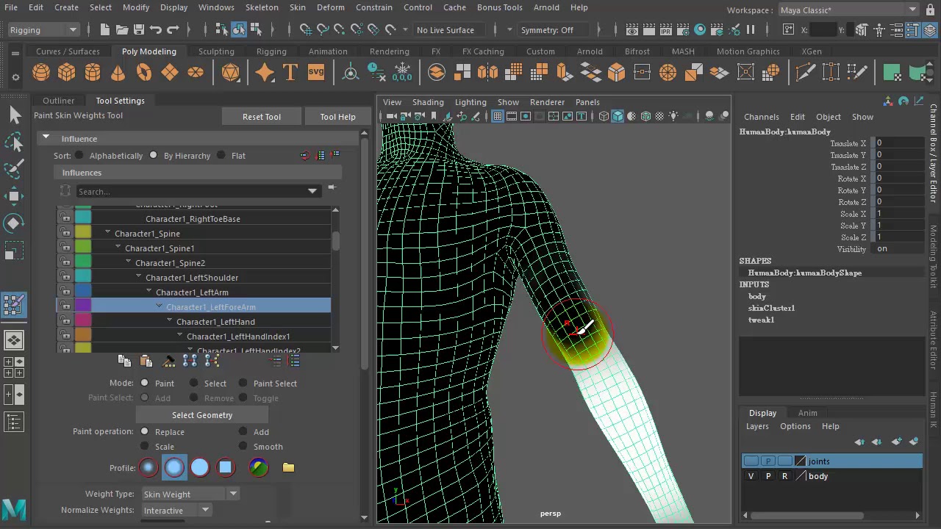The width and height of the screenshot is (941, 529).
Task: Toggle V visibility of body layer
Action: tap(751, 476)
